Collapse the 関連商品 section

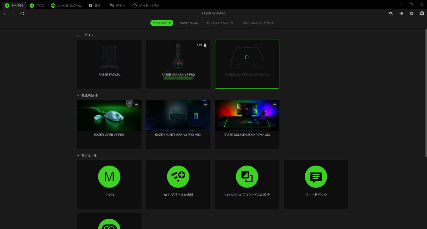pos(78,95)
